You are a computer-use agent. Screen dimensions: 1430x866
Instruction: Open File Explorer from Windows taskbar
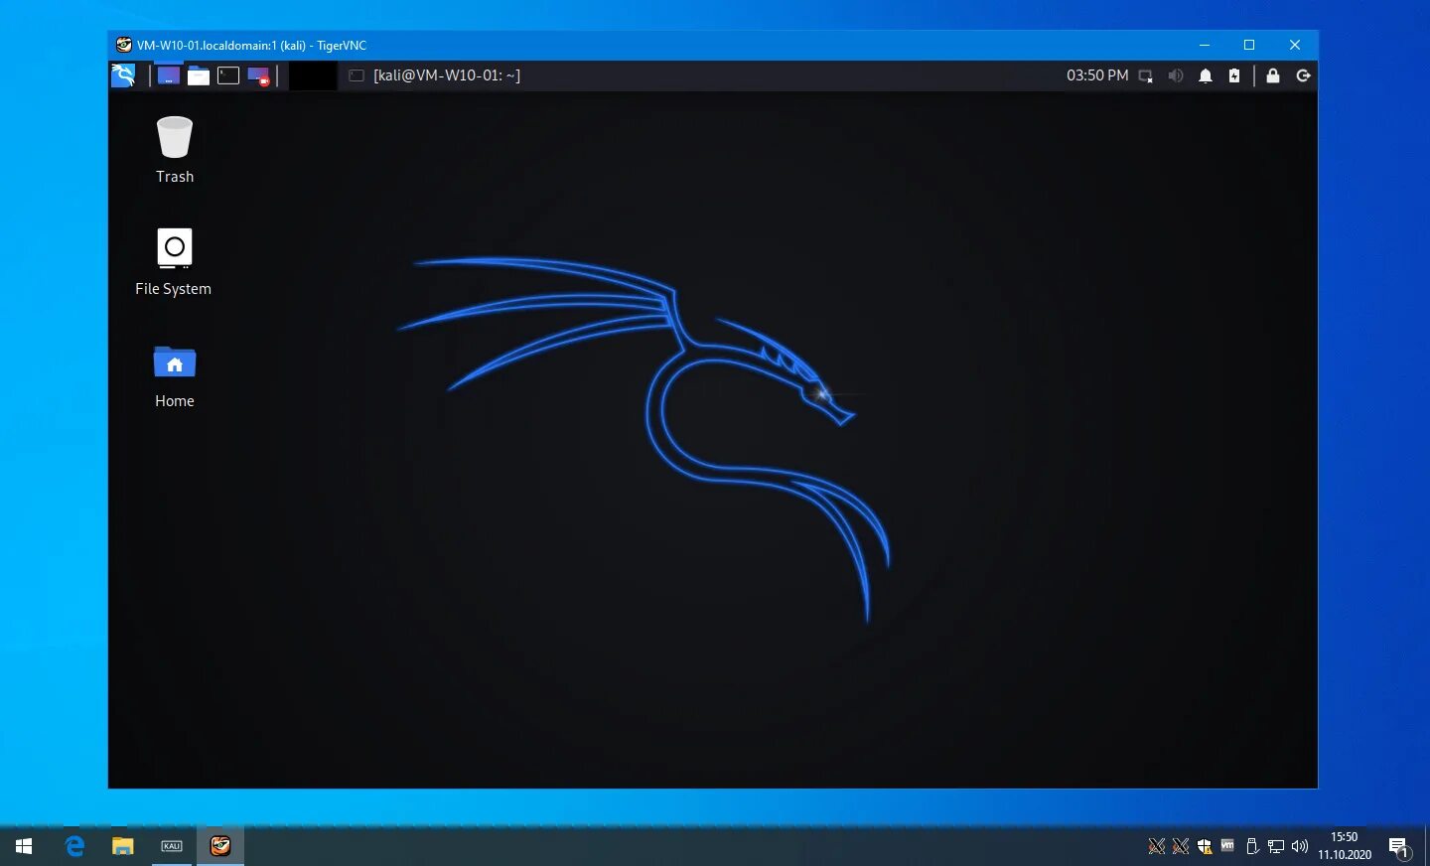coord(122,846)
